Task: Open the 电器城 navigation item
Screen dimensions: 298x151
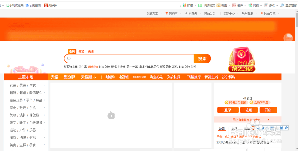Action: click(124, 77)
